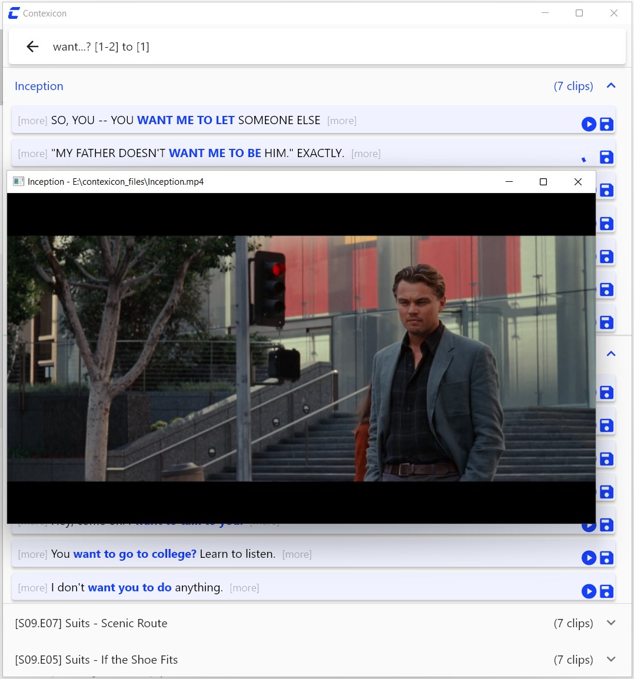The height and width of the screenshot is (679, 634).
Task: Show more after 'Learn to listen.'
Action: point(297,554)
